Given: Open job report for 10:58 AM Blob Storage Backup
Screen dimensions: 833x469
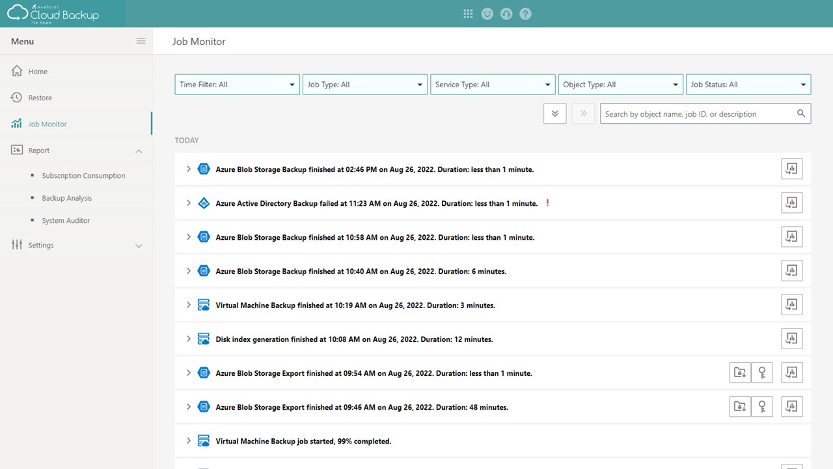Looking at the screenshot, I should click(792, 236).
